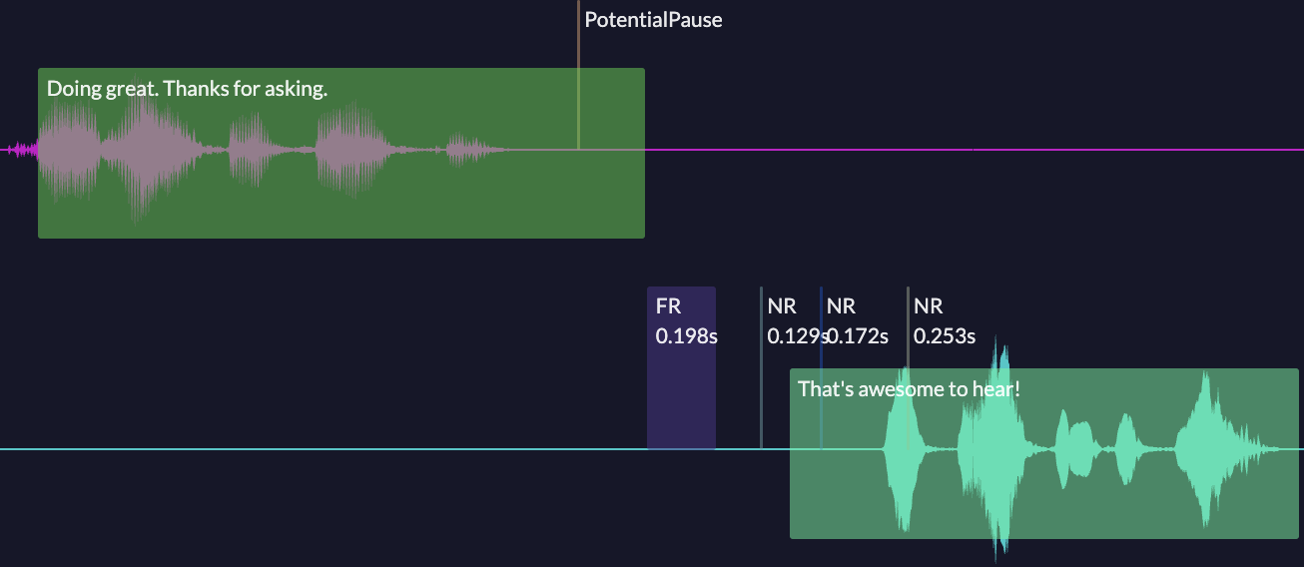Click the NR 0.253s marker label
The width and height of the screenshot is (1304, 567).
pos(944,321)
